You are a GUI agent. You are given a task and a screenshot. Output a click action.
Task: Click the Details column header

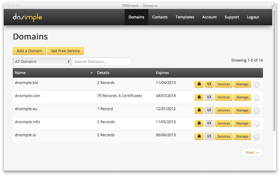pos(103,73)
